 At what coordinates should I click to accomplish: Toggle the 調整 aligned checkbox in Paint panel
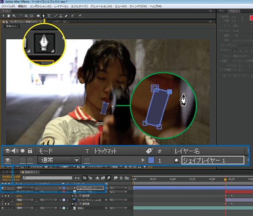(x=220, y=61)
